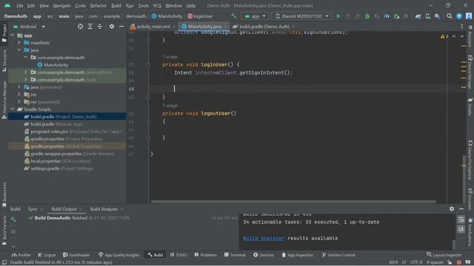This screenshot has width=474, height=266.
Task: Collapse the app module node
Action: [13, 35]
